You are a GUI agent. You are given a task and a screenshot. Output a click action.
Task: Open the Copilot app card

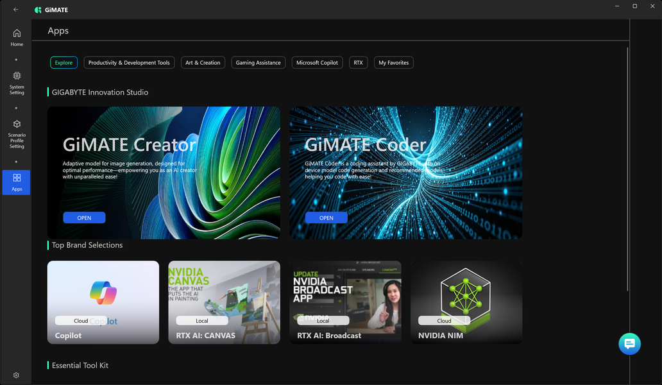pyautogui.click(x=103, y=302)
